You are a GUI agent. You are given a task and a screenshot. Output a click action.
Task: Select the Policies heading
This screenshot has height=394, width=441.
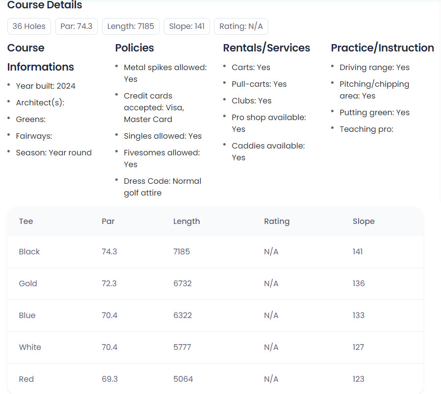pyautogui.click(x=134, y=48)
